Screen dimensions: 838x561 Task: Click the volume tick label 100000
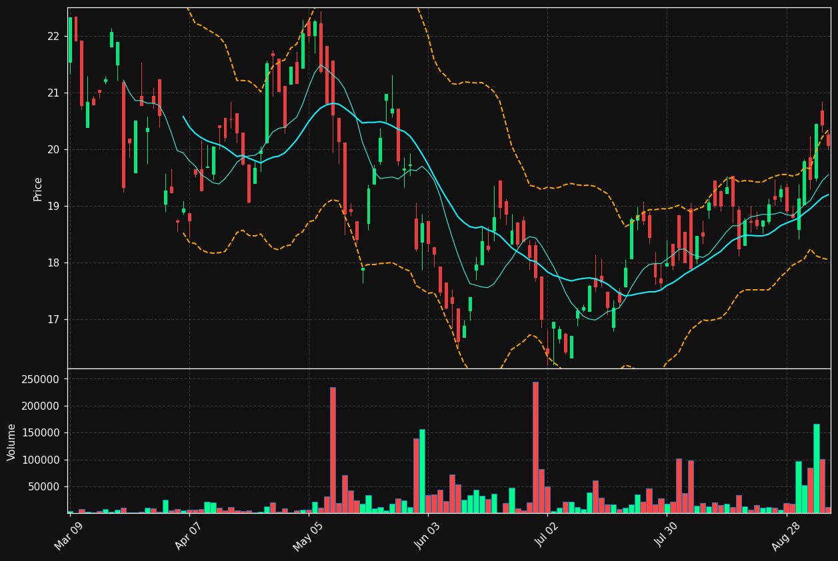[41, 460]
